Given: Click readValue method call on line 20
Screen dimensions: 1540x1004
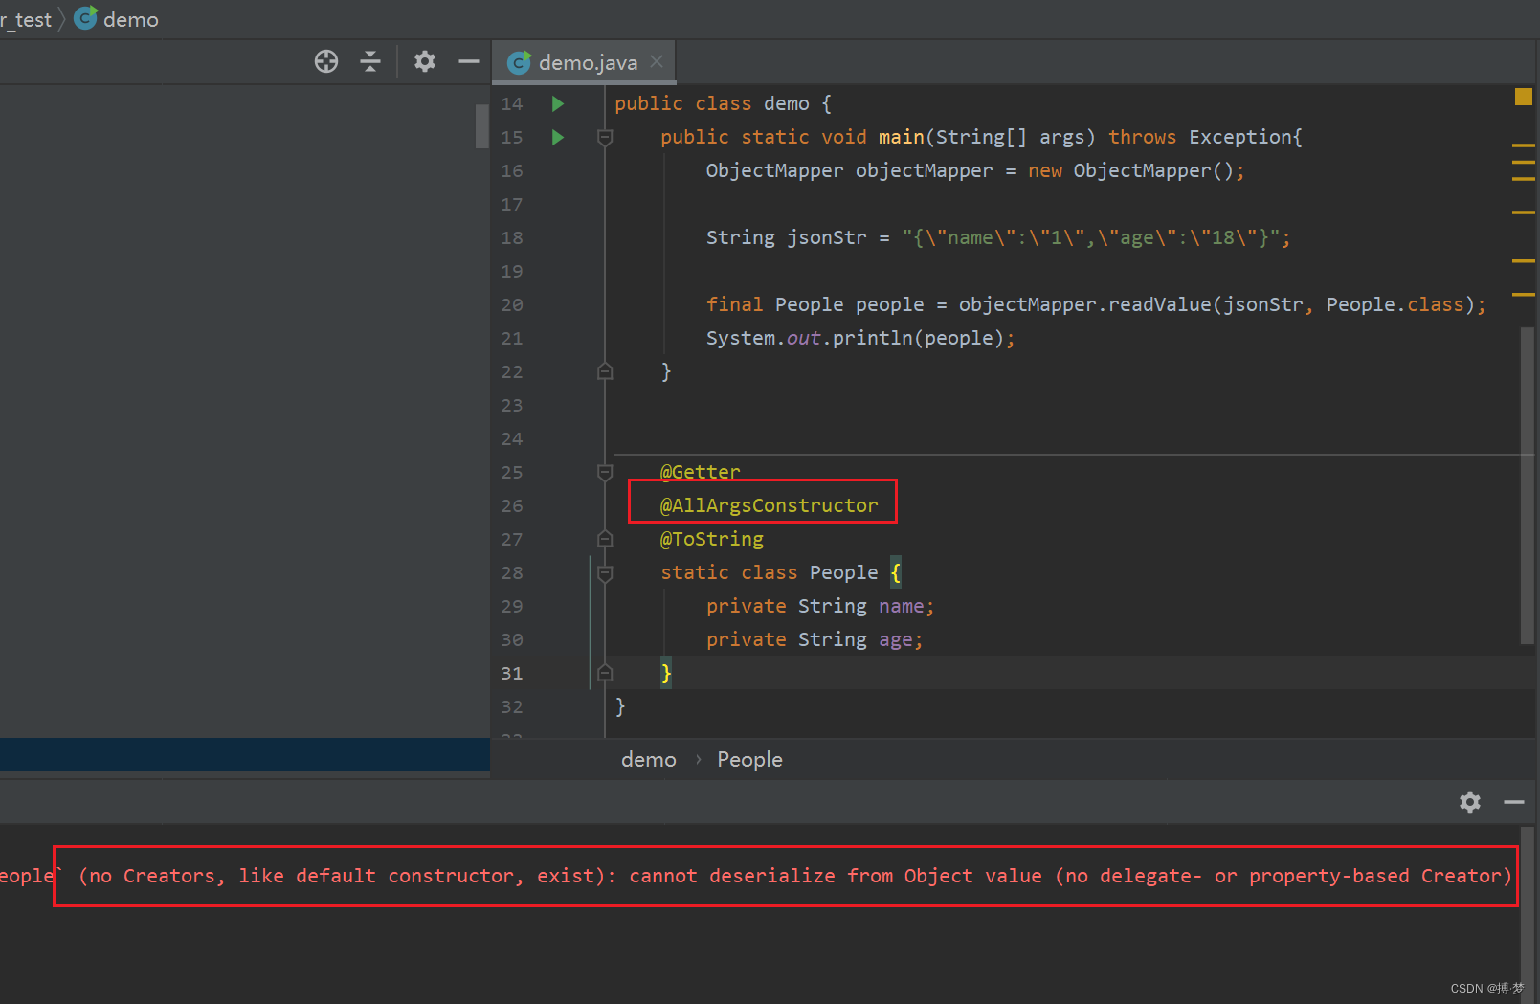Looking at the screenshot, I should [1159, 304].
